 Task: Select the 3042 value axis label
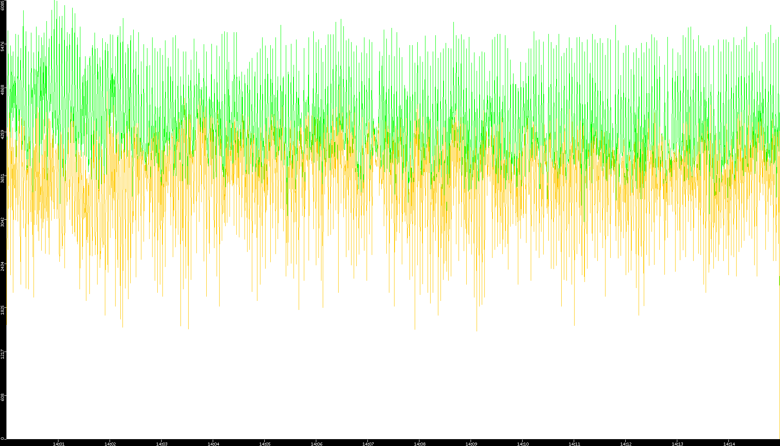(3, 222)
